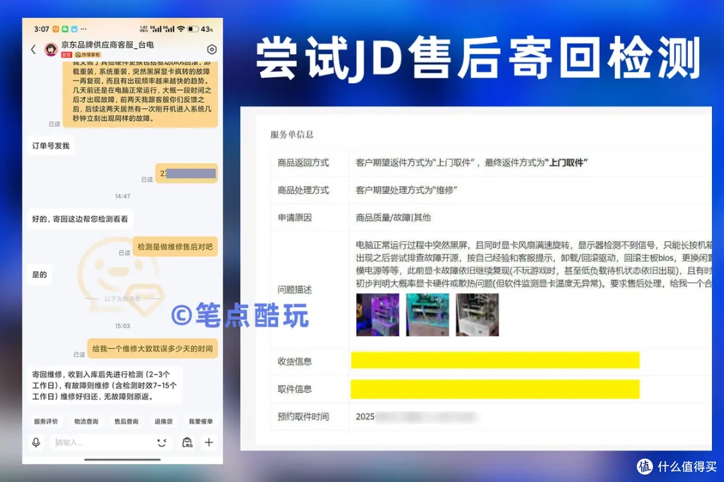724x482 pixels.
Task: Click the 服务单信息 heading
Action: coord(292,135)
